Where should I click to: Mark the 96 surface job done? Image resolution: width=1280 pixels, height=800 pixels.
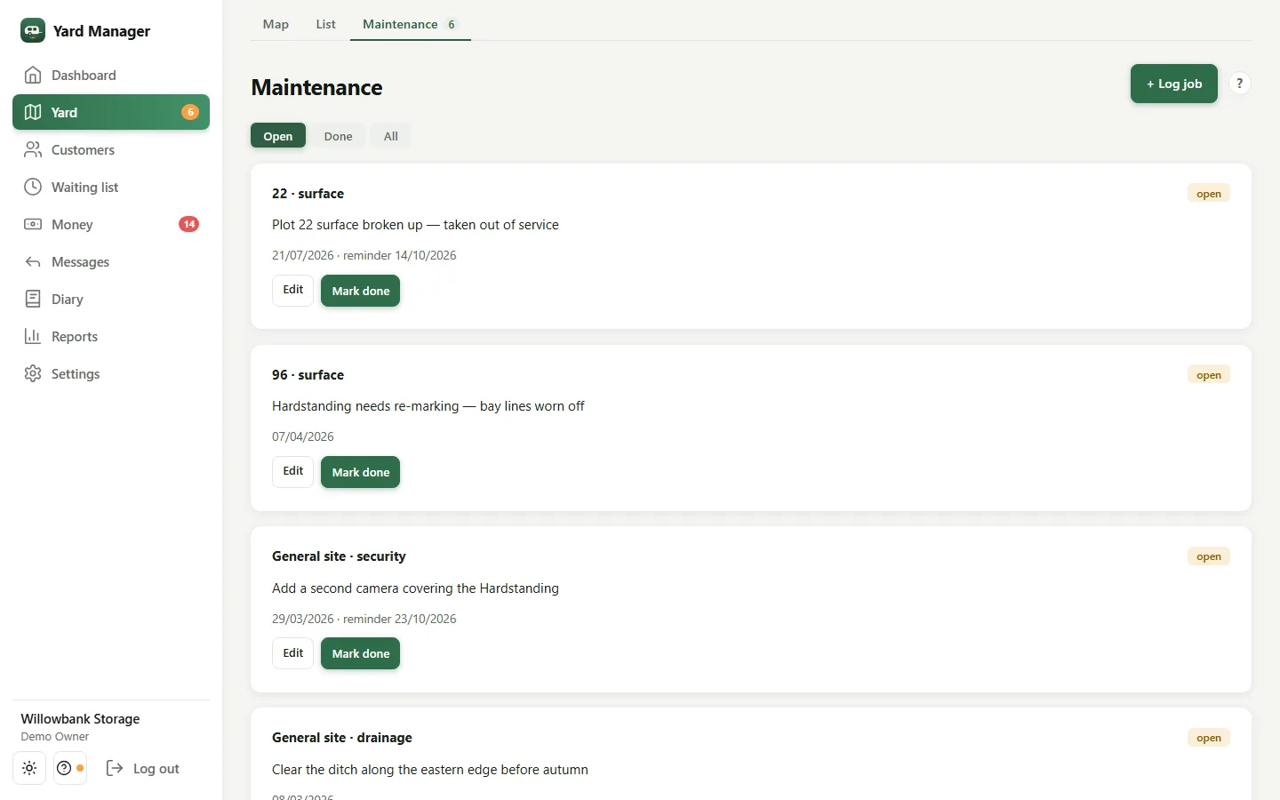point(361,472)
